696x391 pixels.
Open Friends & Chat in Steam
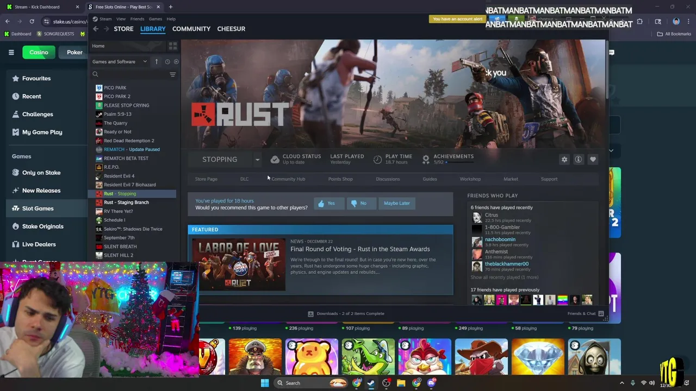pyautogui.click(x=586, y=313)
